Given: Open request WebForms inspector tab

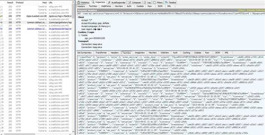Looking at the screenshot, I should [x=106, y=6].
